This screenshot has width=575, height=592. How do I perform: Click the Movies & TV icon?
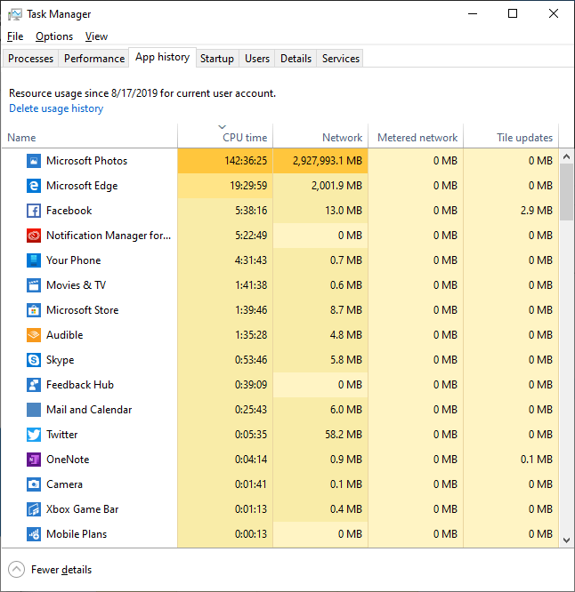(x=34, y=285)
